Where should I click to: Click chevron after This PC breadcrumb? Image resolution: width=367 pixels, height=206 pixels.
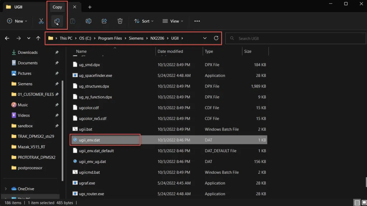coord(76,38)
